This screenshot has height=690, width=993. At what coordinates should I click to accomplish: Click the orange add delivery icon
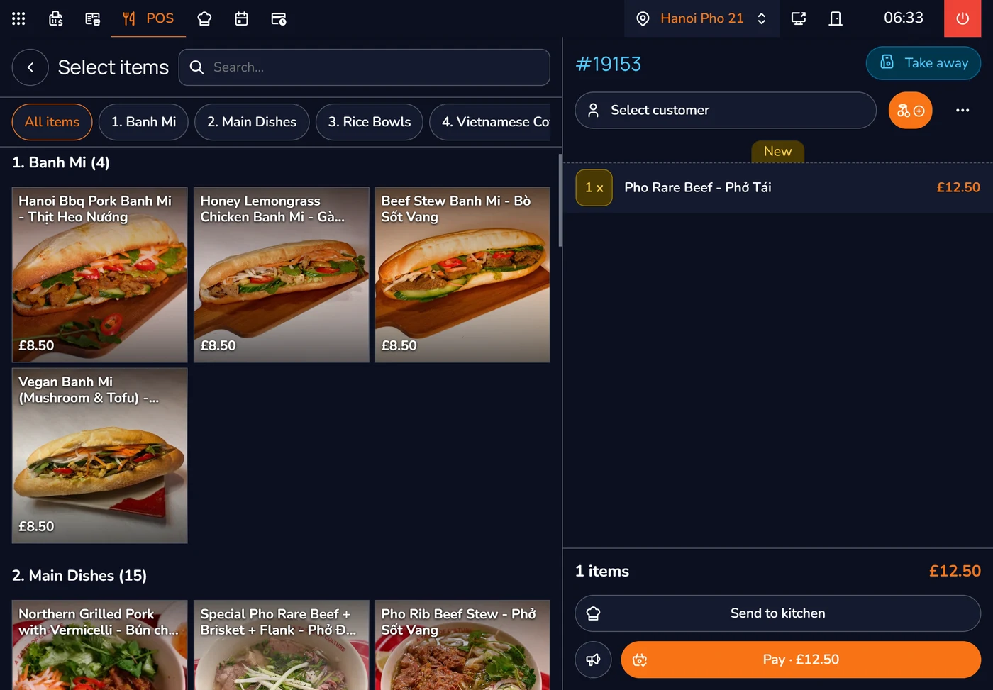point(910,111)
